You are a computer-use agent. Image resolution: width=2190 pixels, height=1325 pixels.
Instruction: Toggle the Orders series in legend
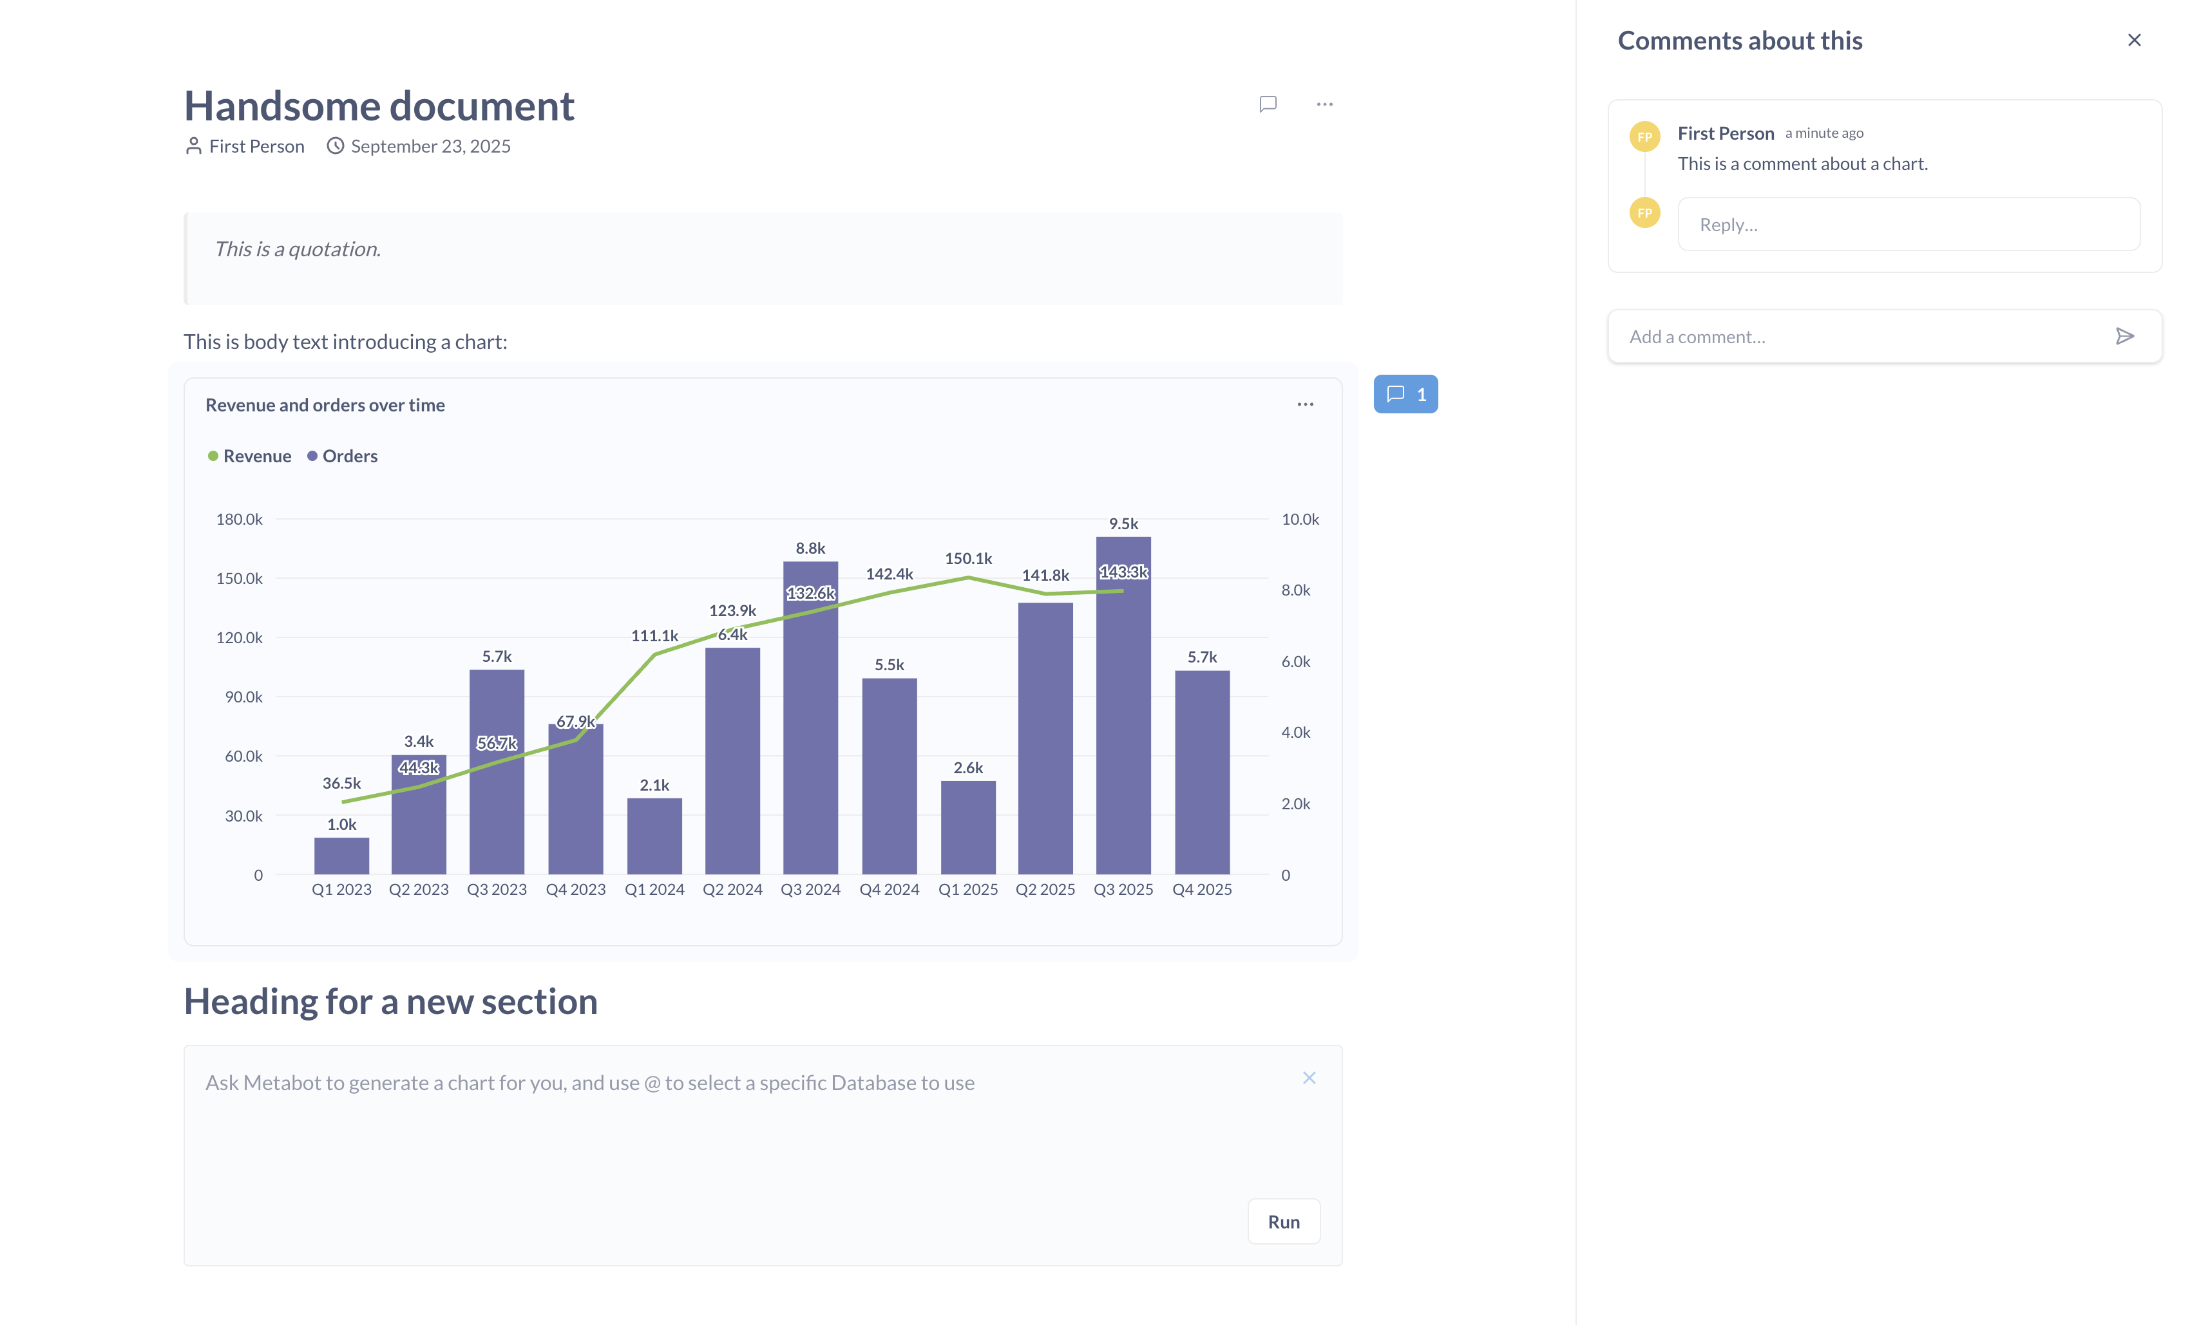pyautogui.click(x=349, y=456)
